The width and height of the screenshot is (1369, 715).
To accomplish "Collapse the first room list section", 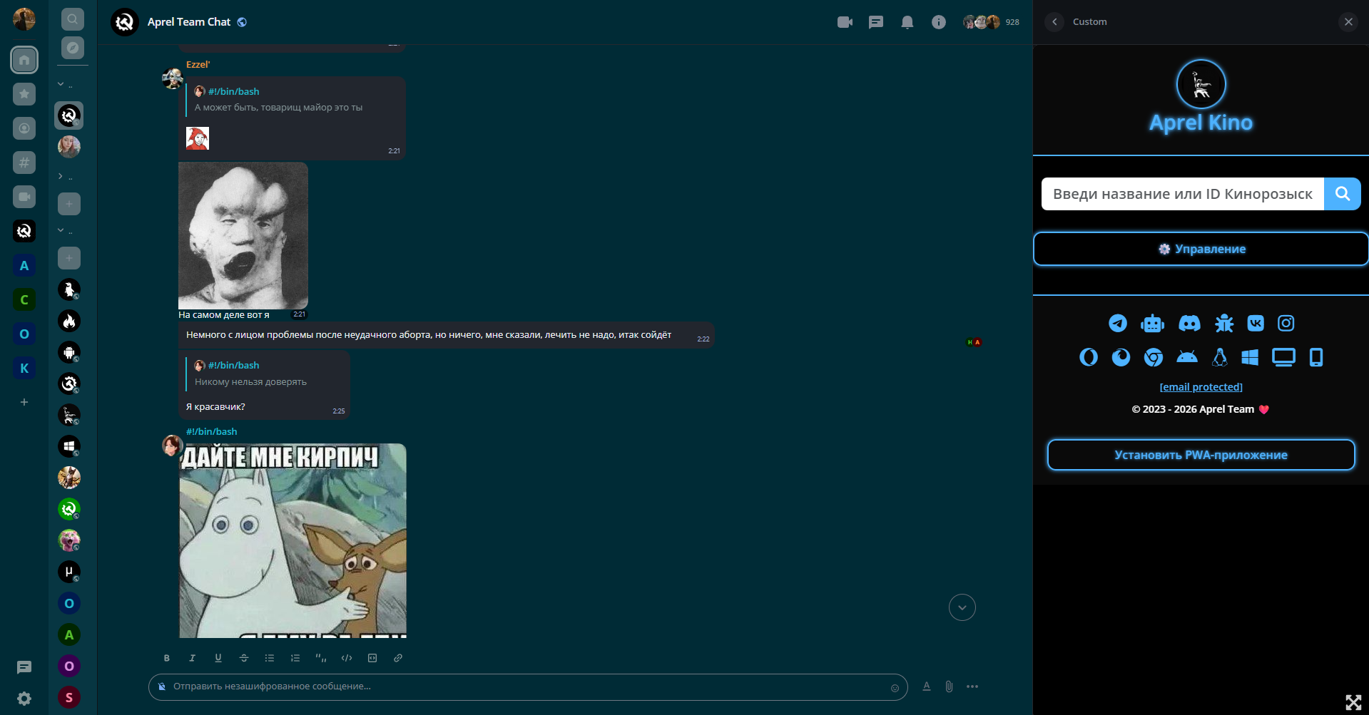I will click(61, 84).
